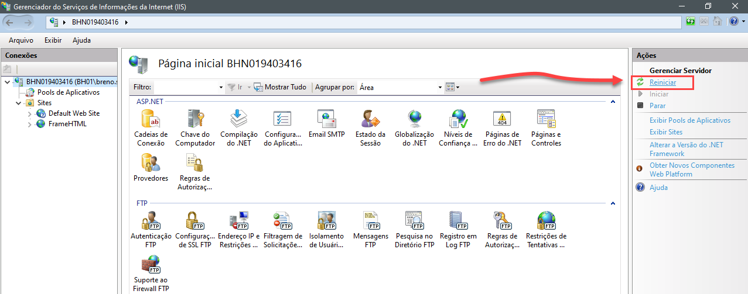Open Suporte ao Firewall FTP
The width and height of the screenshot is (748, 294).
tap(151, 274)
